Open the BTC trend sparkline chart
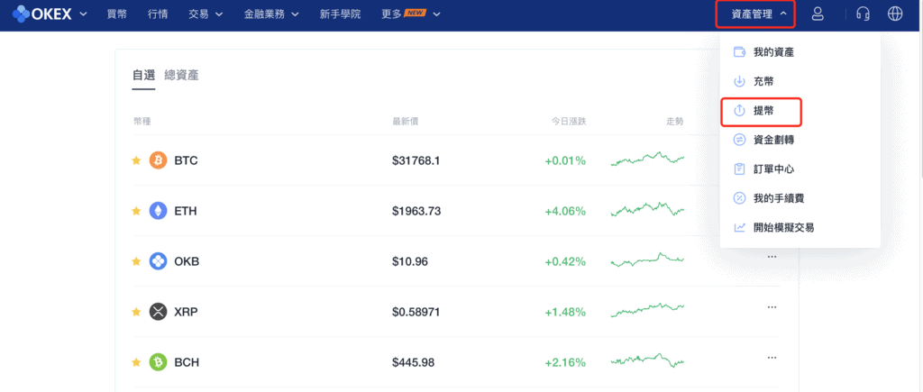Image resolution: width=923 pixels, height=392 pixels. coord(647,159)
